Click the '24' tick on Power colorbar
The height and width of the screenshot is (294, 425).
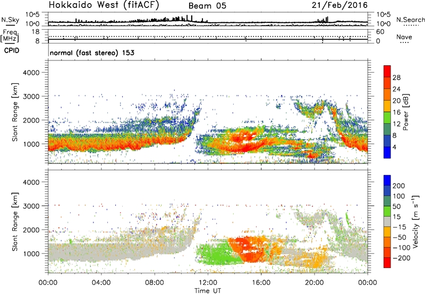point(396,89)
